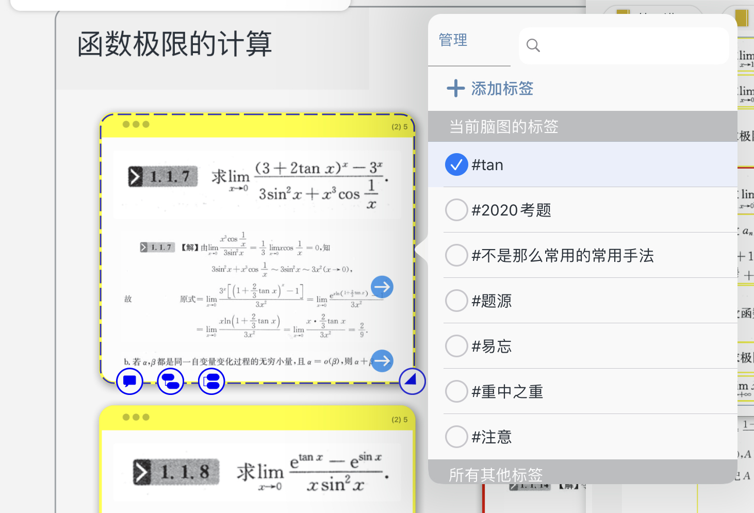Viewport: 754px width, 513px height.
Task: Tick the #题源 tag
Action: coord(456,301)
